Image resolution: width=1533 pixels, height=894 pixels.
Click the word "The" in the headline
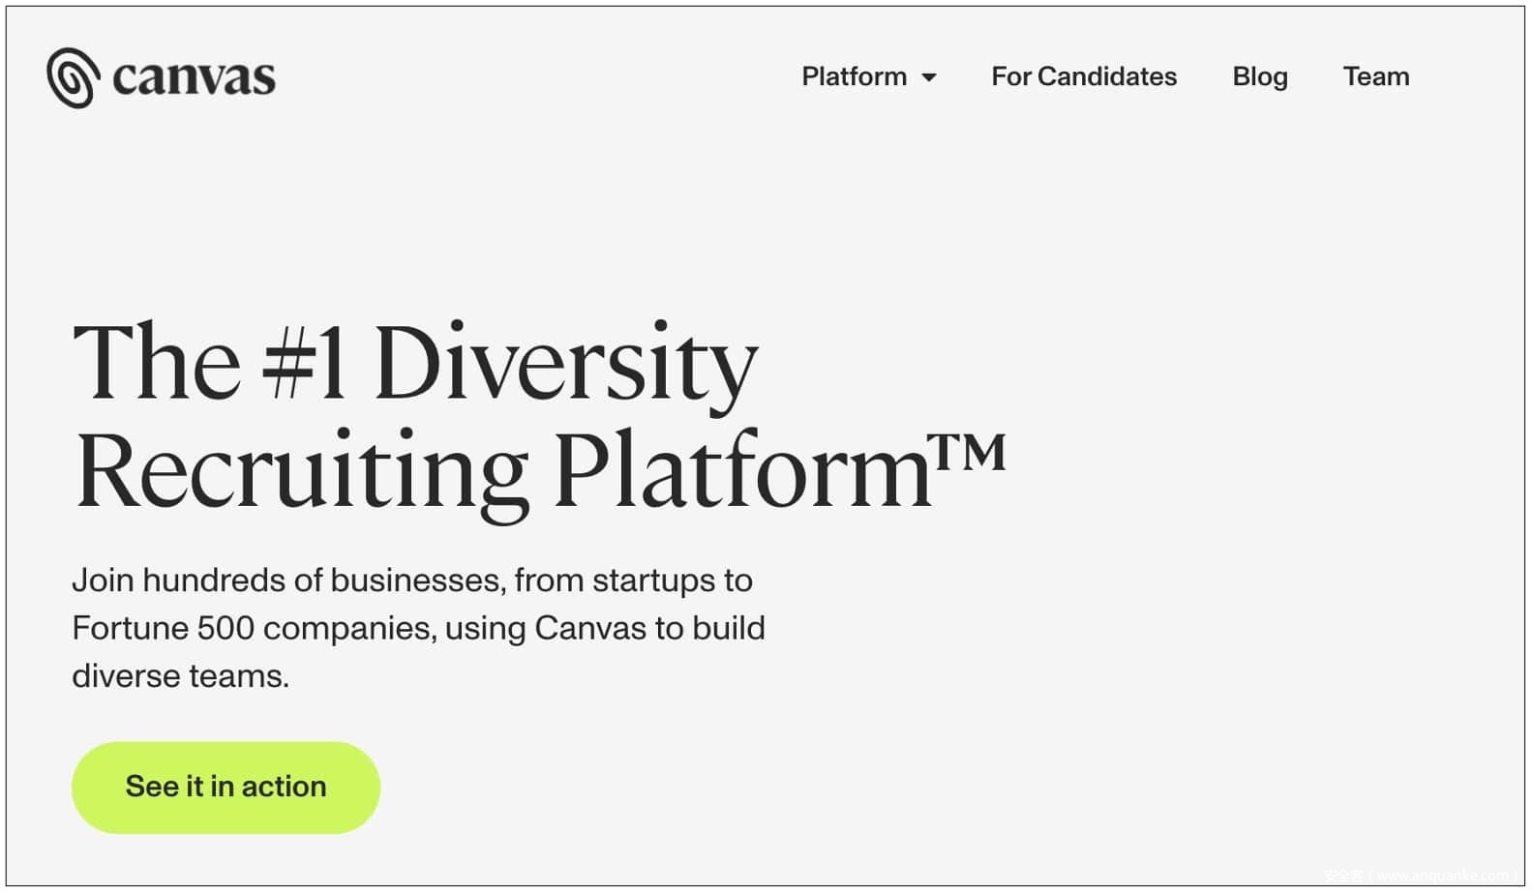pyautogui.click(x=157, y=363)
